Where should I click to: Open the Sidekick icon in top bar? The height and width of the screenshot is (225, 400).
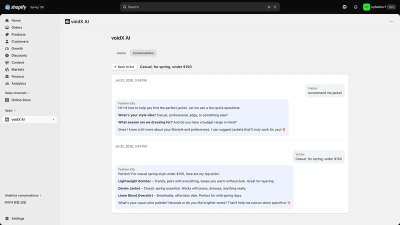(344, 7)
